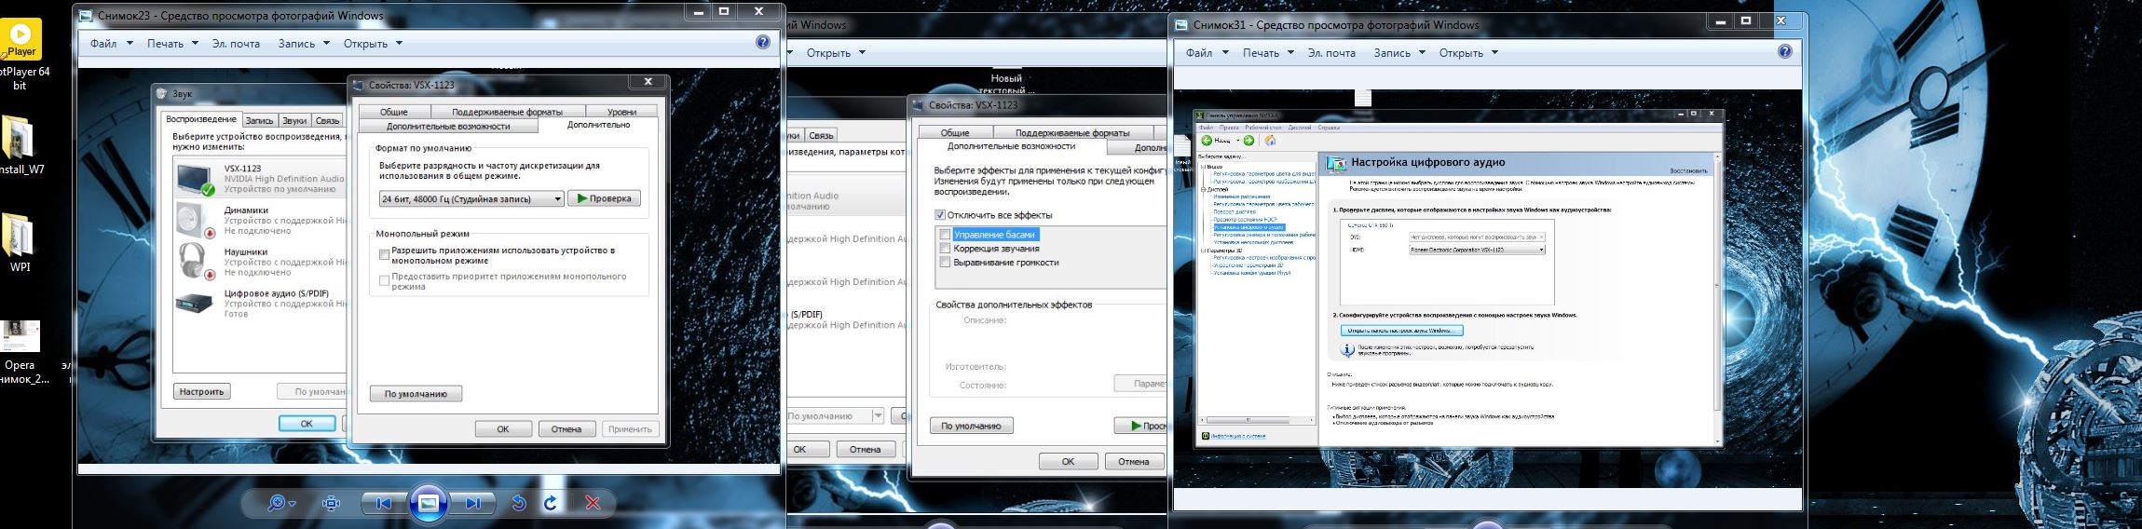Delete the photo with the red X icon
The height and width of the screenshot is (529, 2142).
[592, 503]
